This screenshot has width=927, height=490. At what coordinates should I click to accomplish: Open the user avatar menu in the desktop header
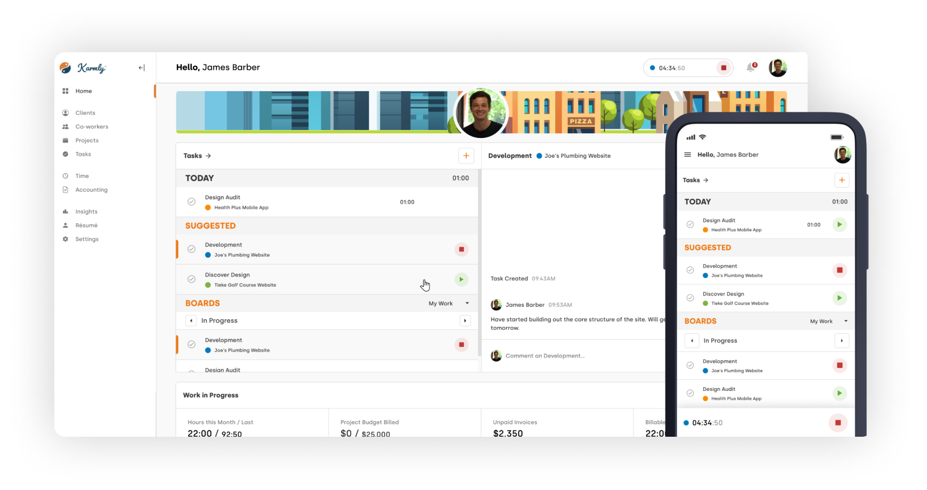point(778,68)
